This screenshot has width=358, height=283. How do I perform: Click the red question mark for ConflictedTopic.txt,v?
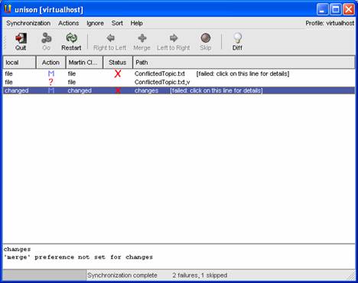click(x=50, y=82)
